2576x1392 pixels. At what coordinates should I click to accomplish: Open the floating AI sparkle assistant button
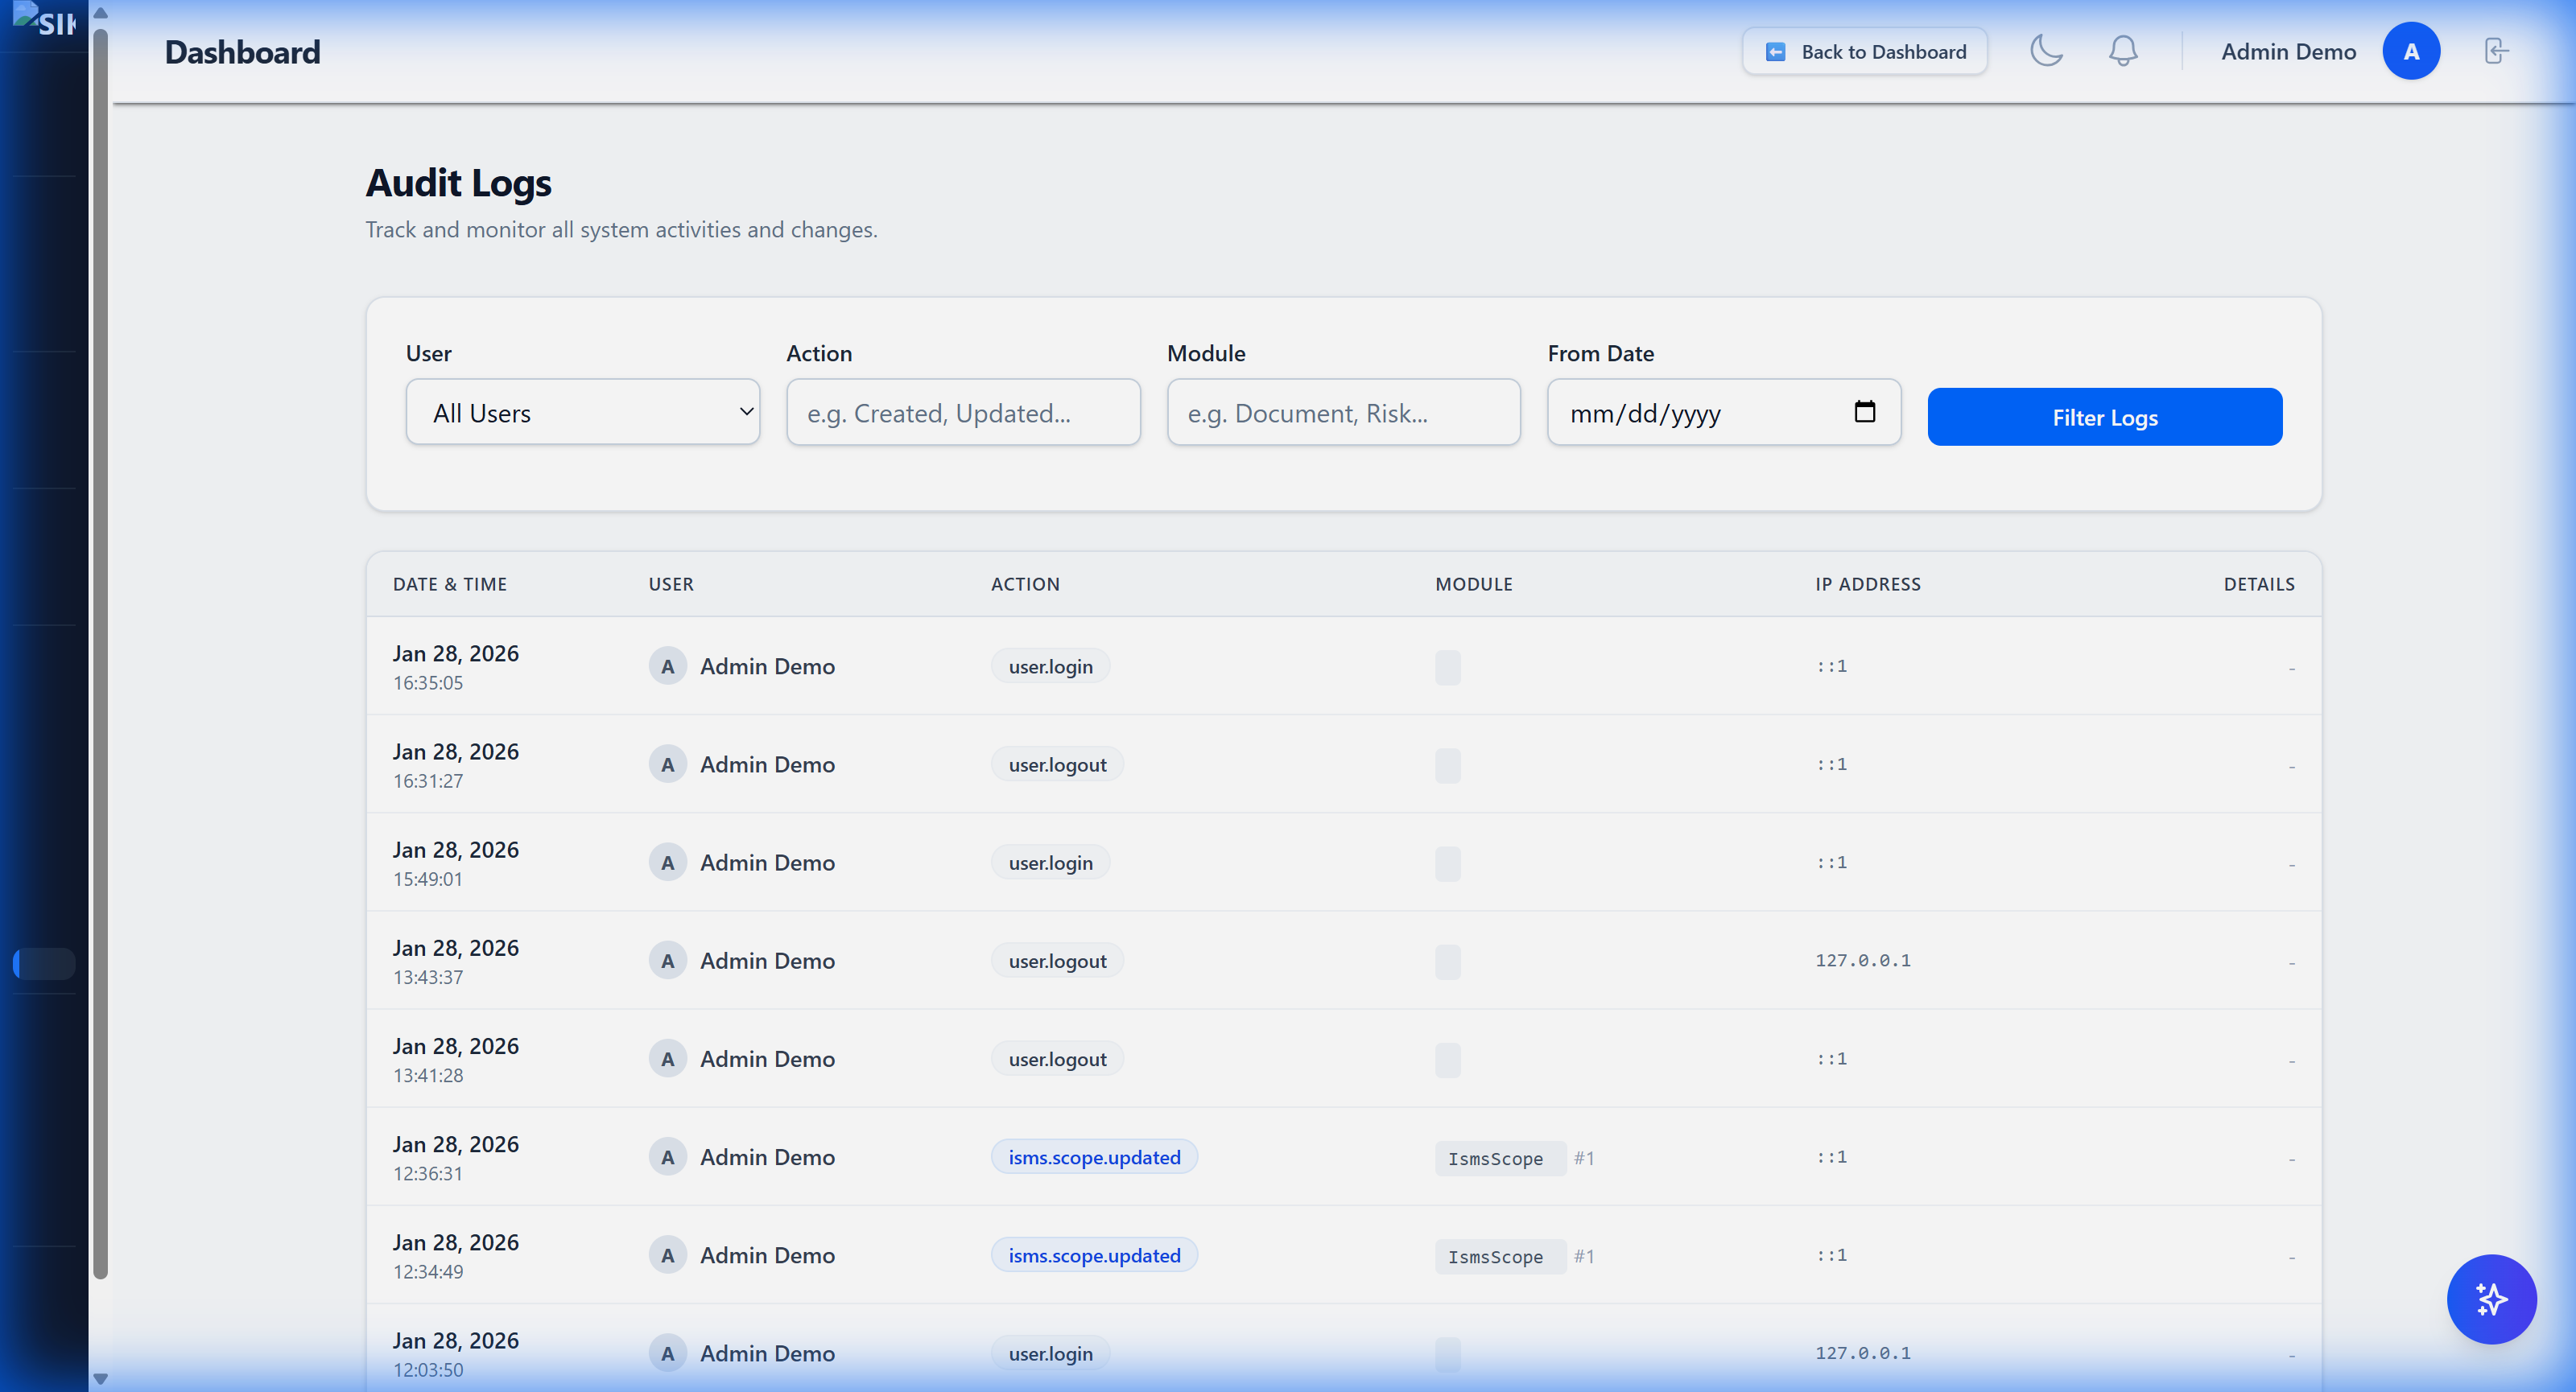(2492, 1299)
